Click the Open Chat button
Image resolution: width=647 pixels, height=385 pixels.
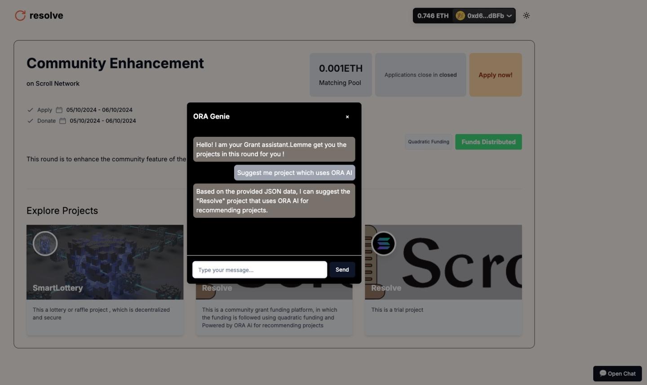pos(617,374)
